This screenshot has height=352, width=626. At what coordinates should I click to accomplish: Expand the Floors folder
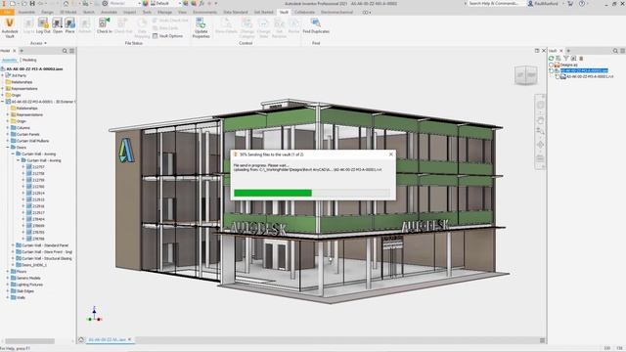[x=8, y=272]
